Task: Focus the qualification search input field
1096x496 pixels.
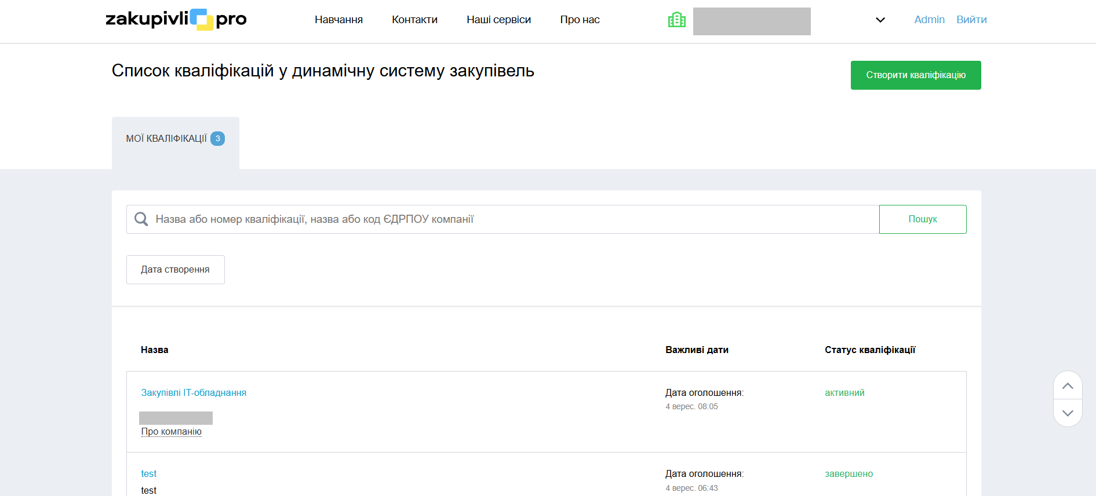Action: [510, 219]
